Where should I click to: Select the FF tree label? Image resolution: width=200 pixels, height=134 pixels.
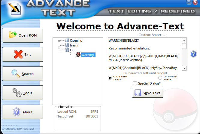click(x=72, y=50)
